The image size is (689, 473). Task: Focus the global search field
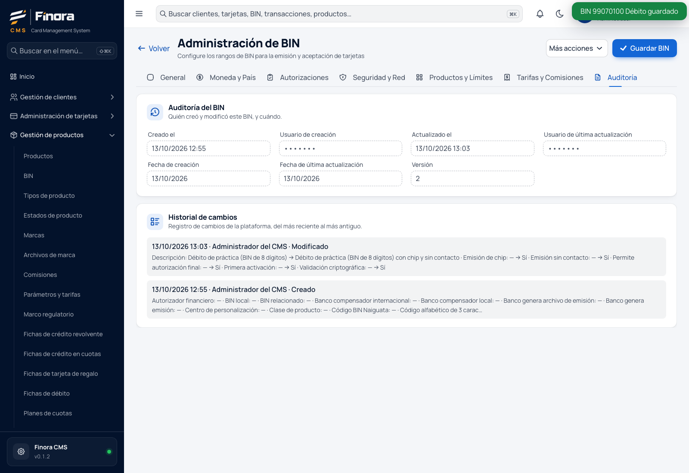pyautogui.click(x=339, y=14)
